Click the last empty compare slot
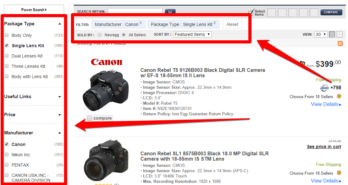The width and height of the screenshot is (348, 185). coord(314,12)
